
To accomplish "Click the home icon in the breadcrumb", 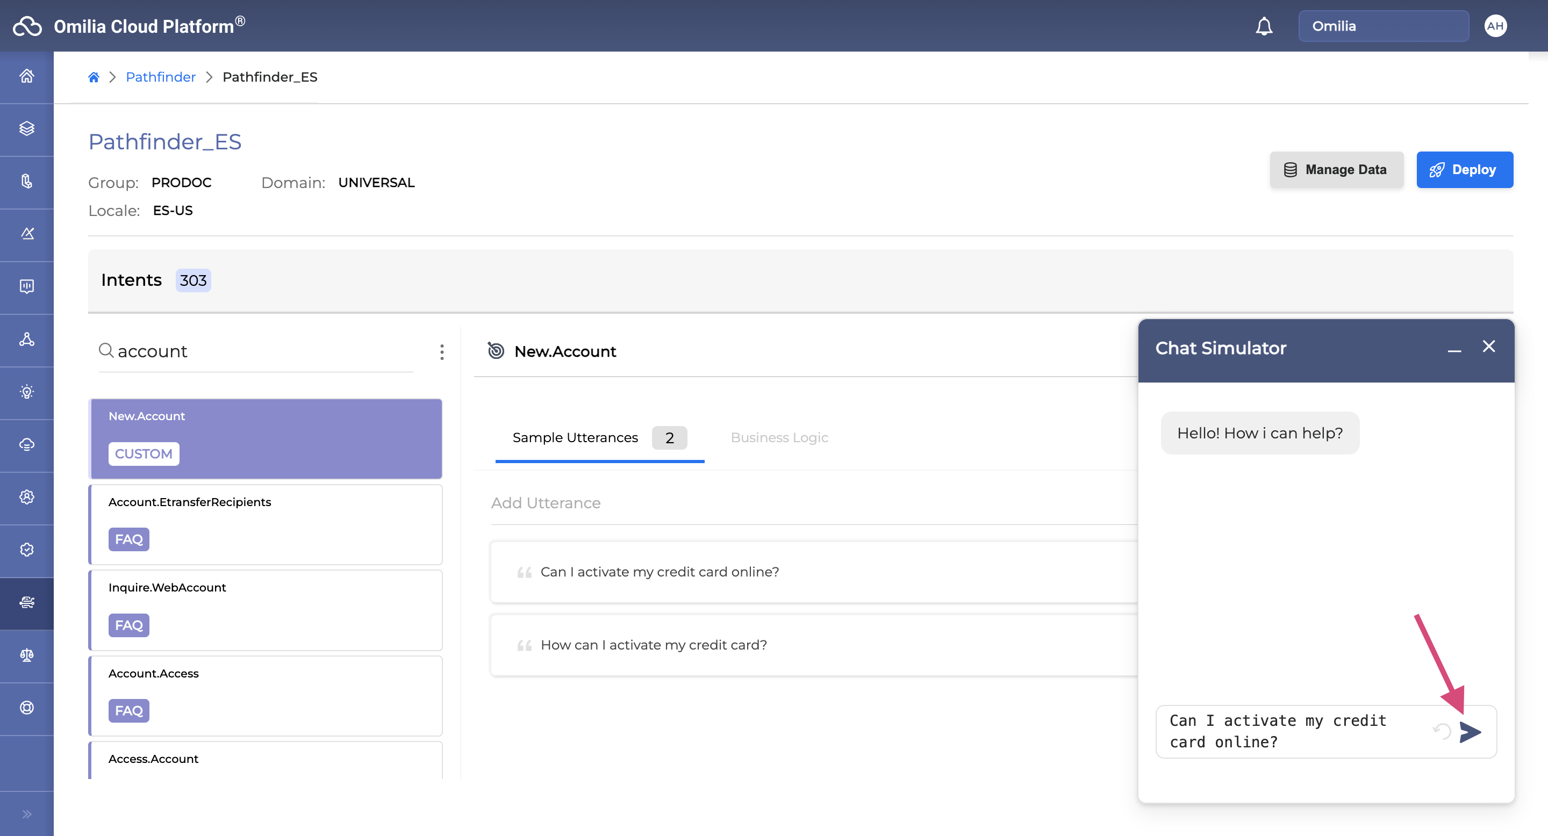I will [x=93, y=77].
